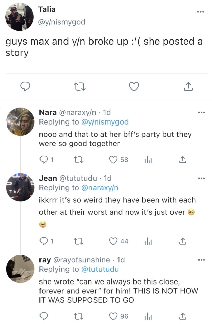The width and height of the screenshot is (212, 324).
Task: Retweet Talia's main tweet
Action: [79, 87]
